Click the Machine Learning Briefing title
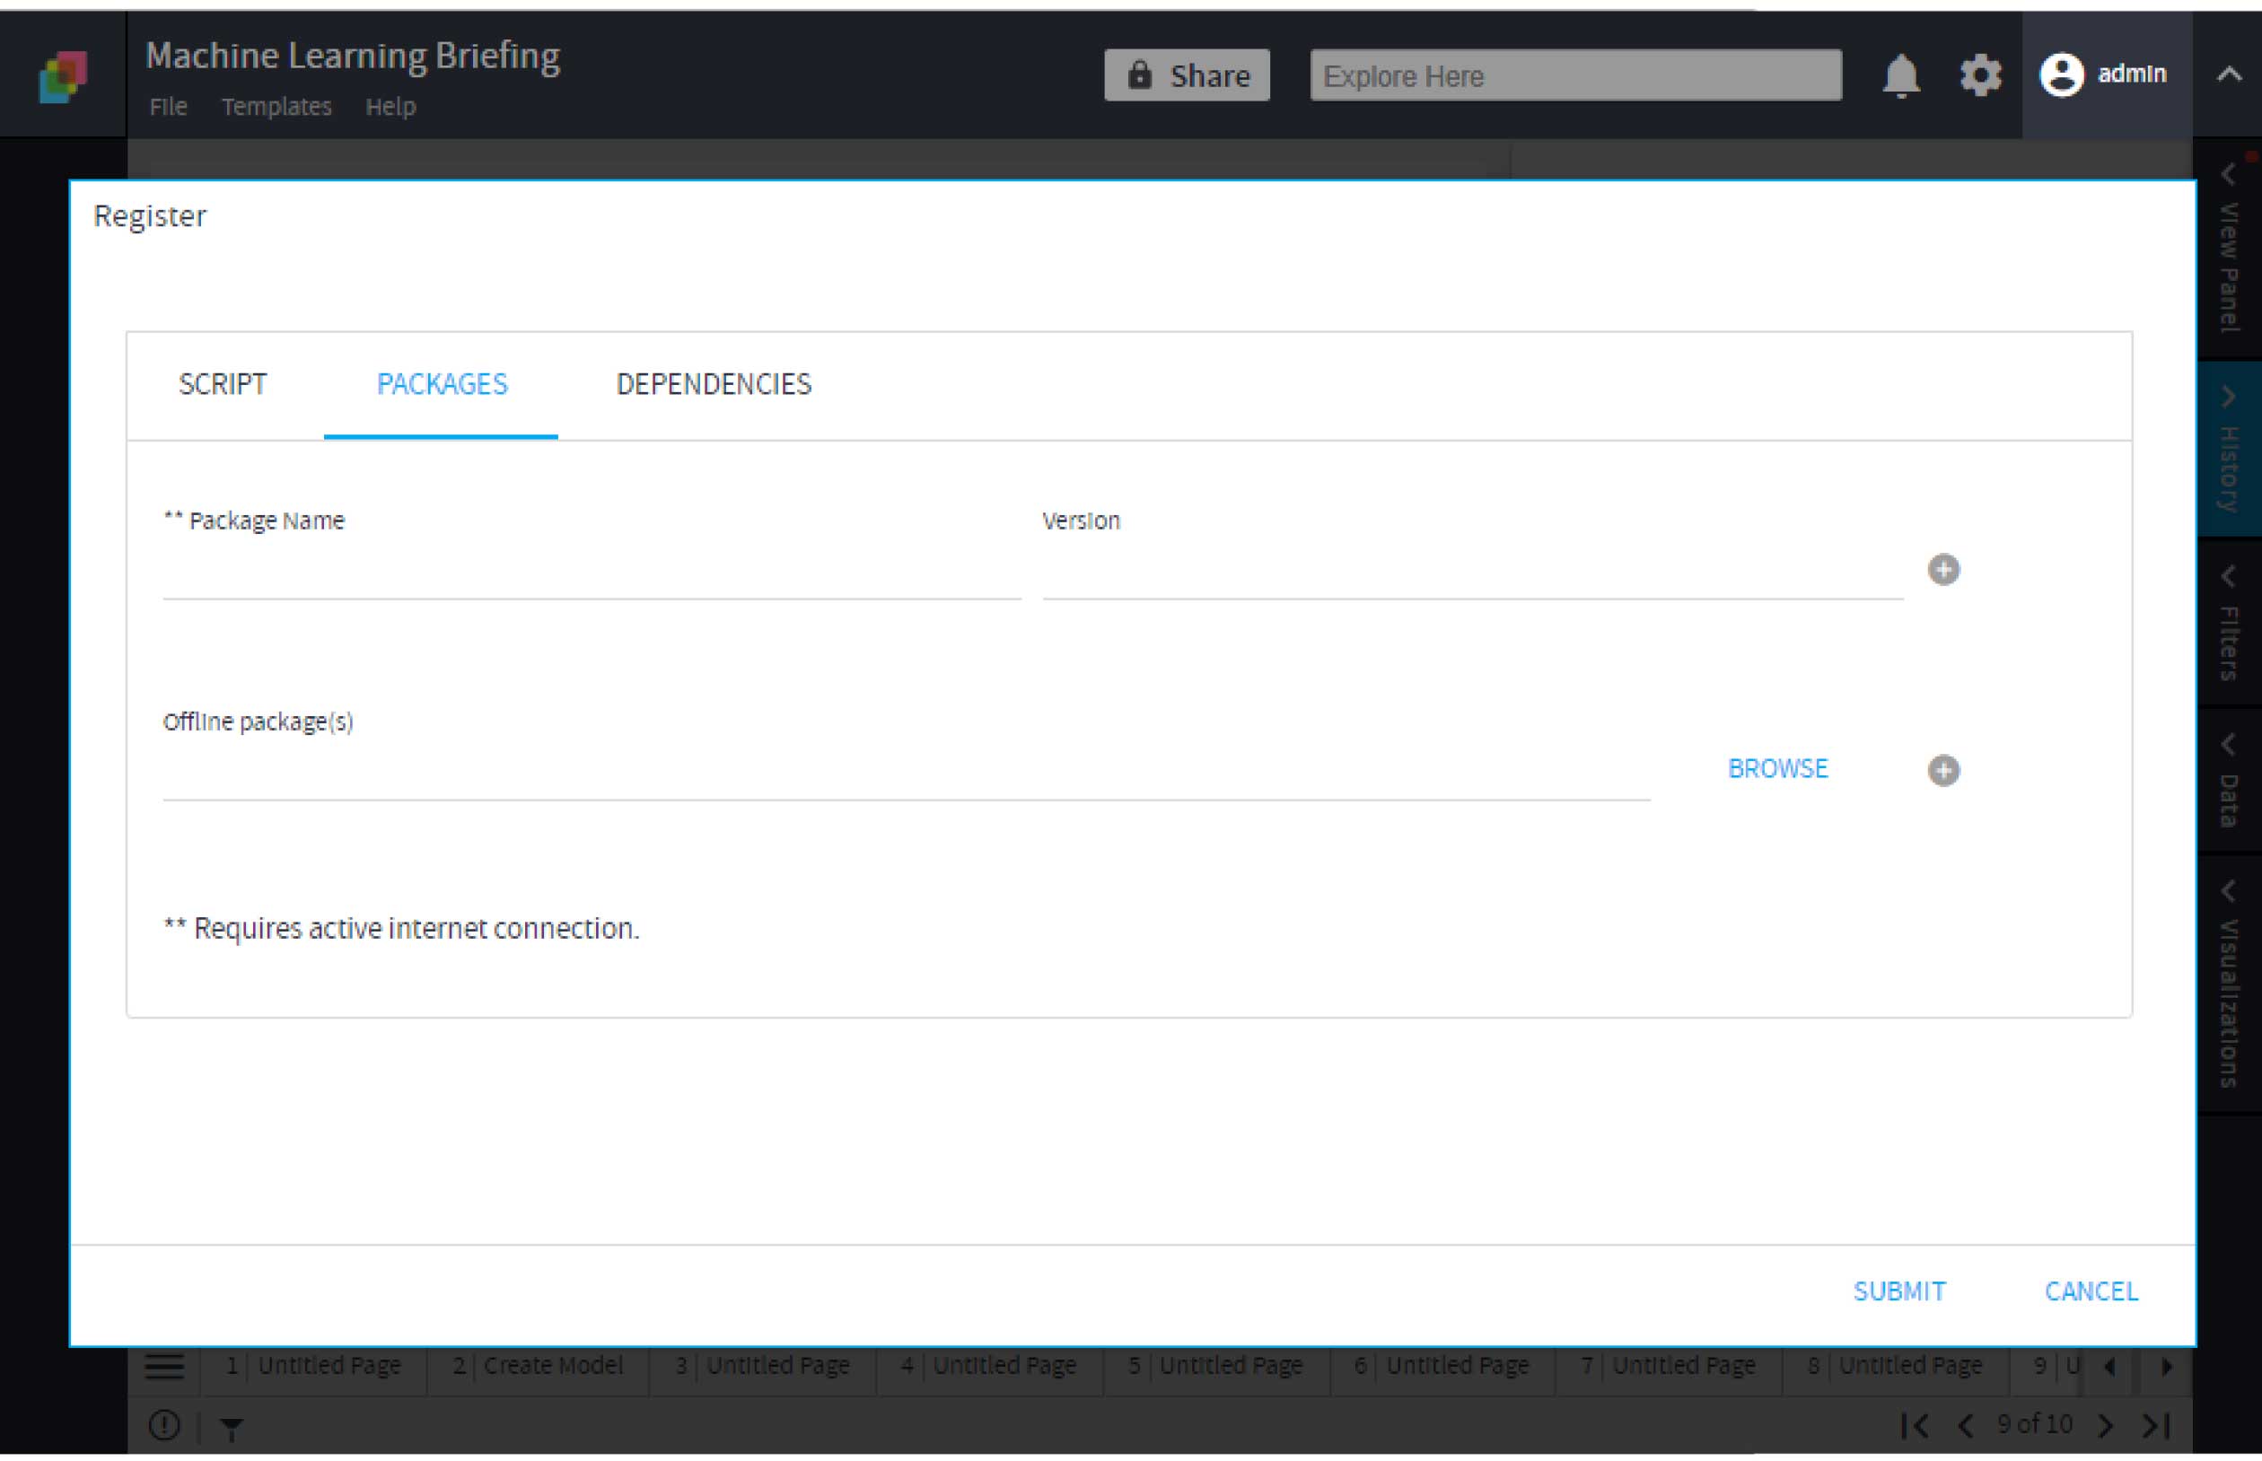The width and height of the screenshot is (2262, 1461). point(353,56)
